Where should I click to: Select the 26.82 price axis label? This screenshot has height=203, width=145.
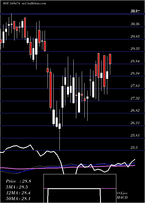[135, 110]
